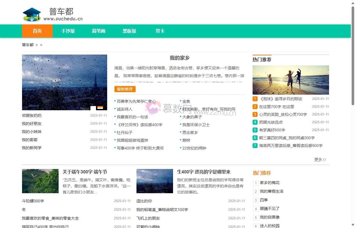Click the orange 最新推荐 badge
355x228 pixels.
click(124, 89)
